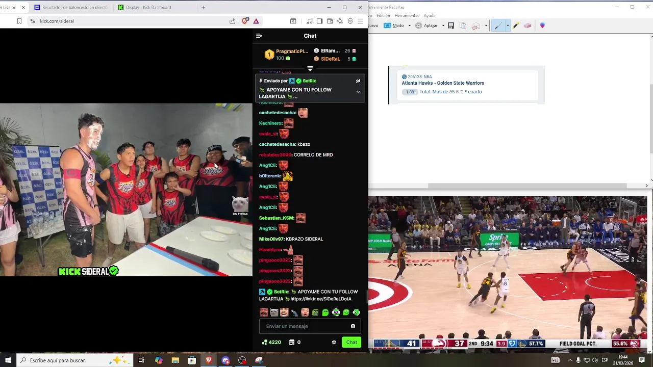The width and height of the screenshot is (653, 367).
Task: Open the pen options dropdown arrow
Action: [x=507, y=25]
